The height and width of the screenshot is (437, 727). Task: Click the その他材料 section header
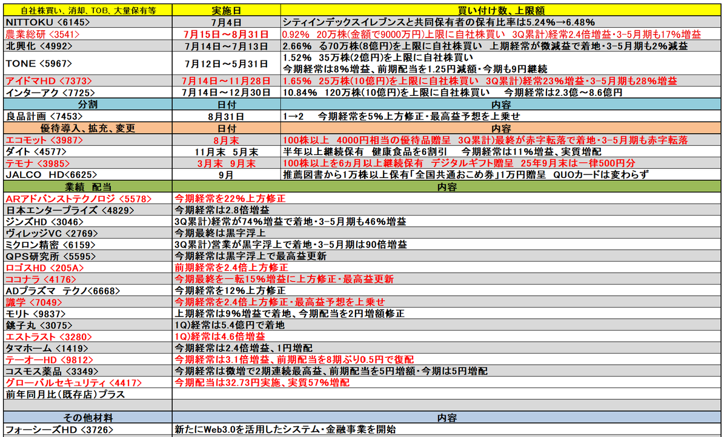coord(87,418)
